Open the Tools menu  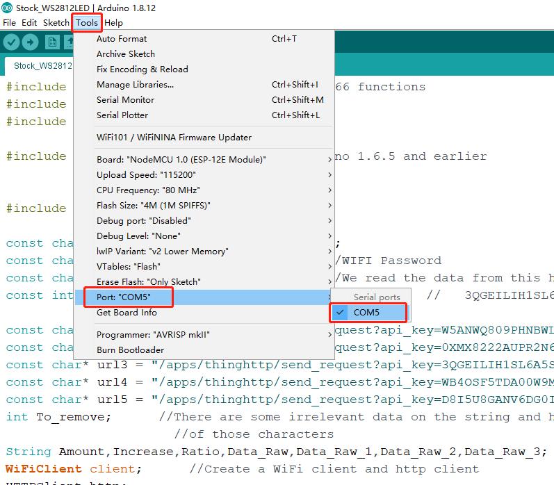click(87, 22)
